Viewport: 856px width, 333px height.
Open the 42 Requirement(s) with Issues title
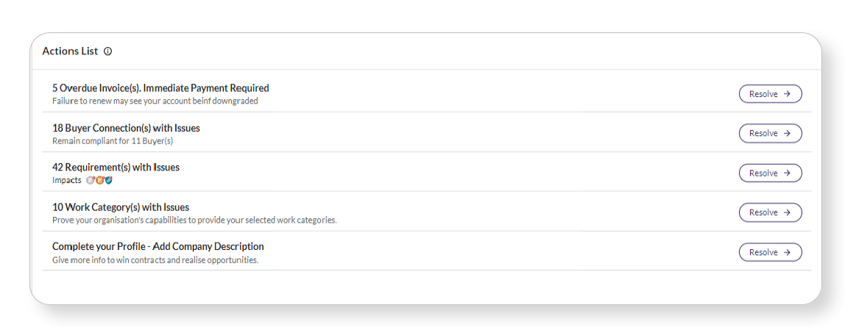click(x=116, y=168)
